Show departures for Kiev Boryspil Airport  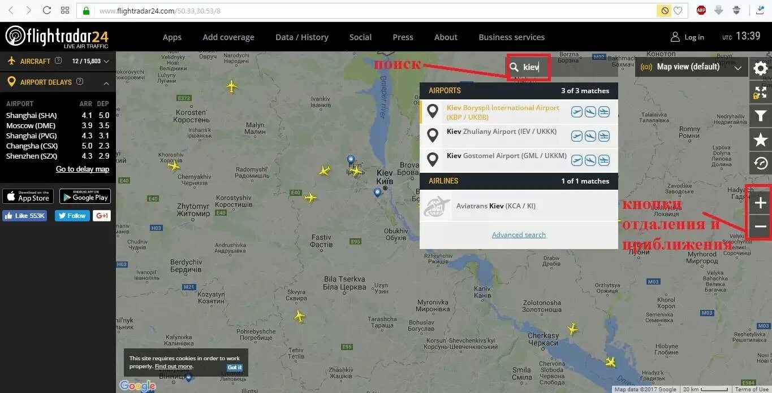pos(577,112)
